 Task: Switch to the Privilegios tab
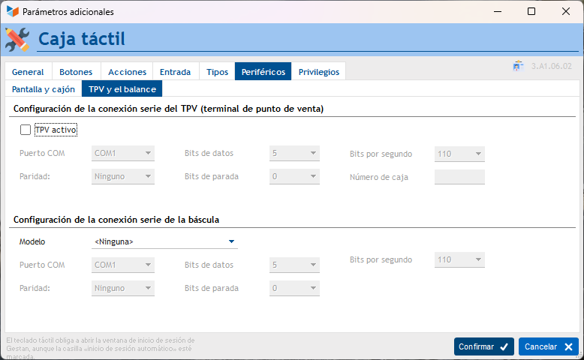coord(318,72)
